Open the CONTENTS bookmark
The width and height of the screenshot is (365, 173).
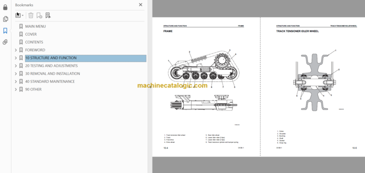(x=34, y=42)
